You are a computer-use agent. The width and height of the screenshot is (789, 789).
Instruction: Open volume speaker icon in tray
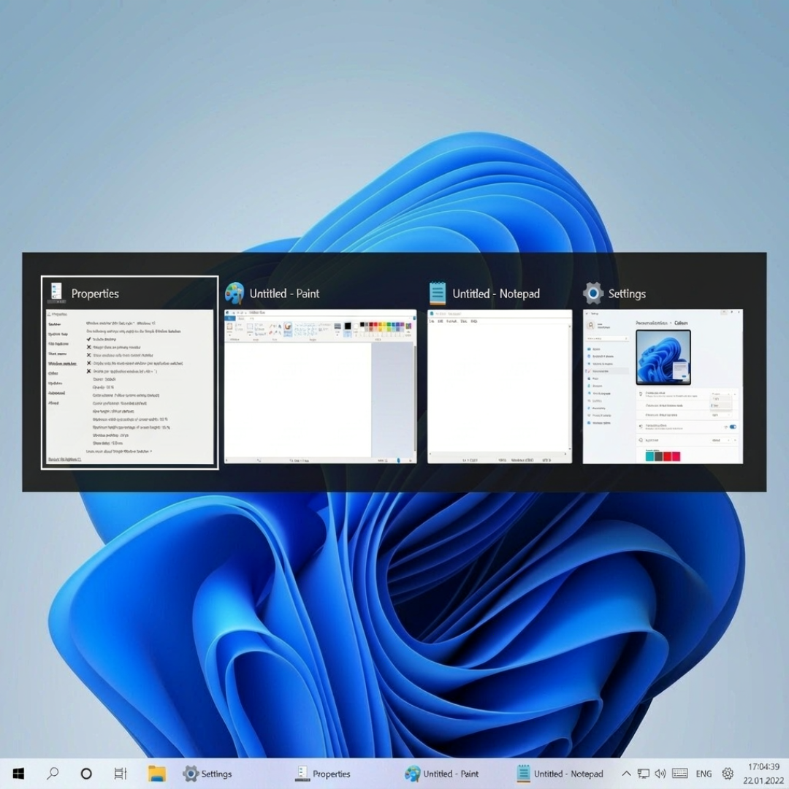pos(660,774)
